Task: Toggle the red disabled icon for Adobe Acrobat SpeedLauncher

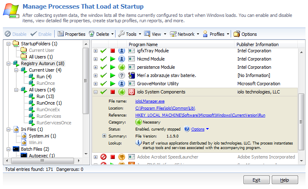Action: [103, 157]
